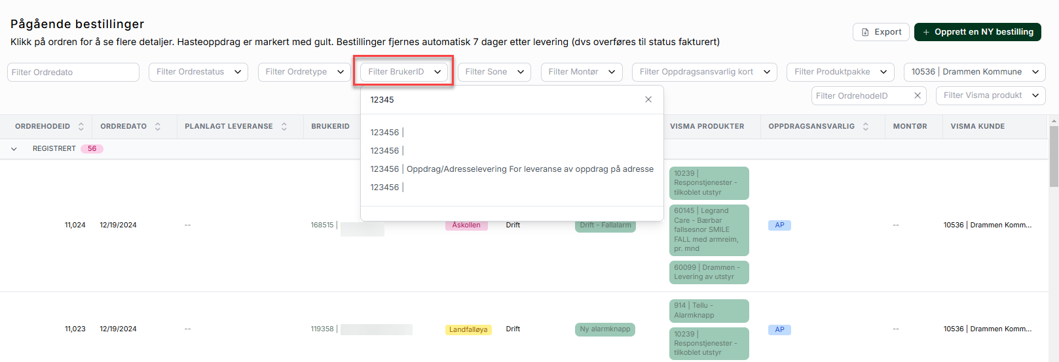Click the Export button
This screenshot has width=1059, height=362.
(x=881, y=32)
